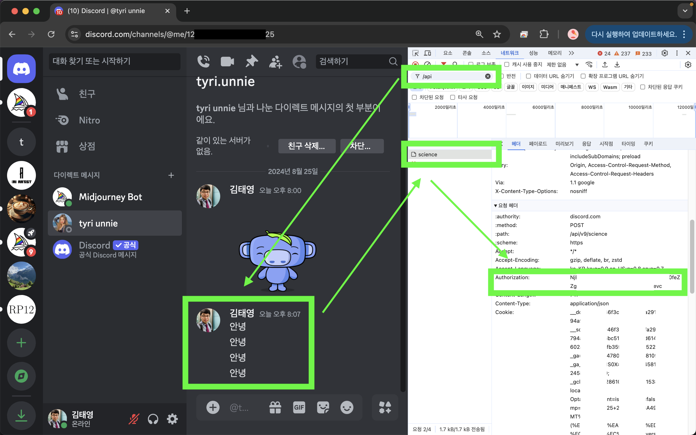The height and width of the screenshot is (435, 696).
Task: Click 다시 실행하여 업데이트하세요 button
Action: pyautogui.click(x=634, y=34)
